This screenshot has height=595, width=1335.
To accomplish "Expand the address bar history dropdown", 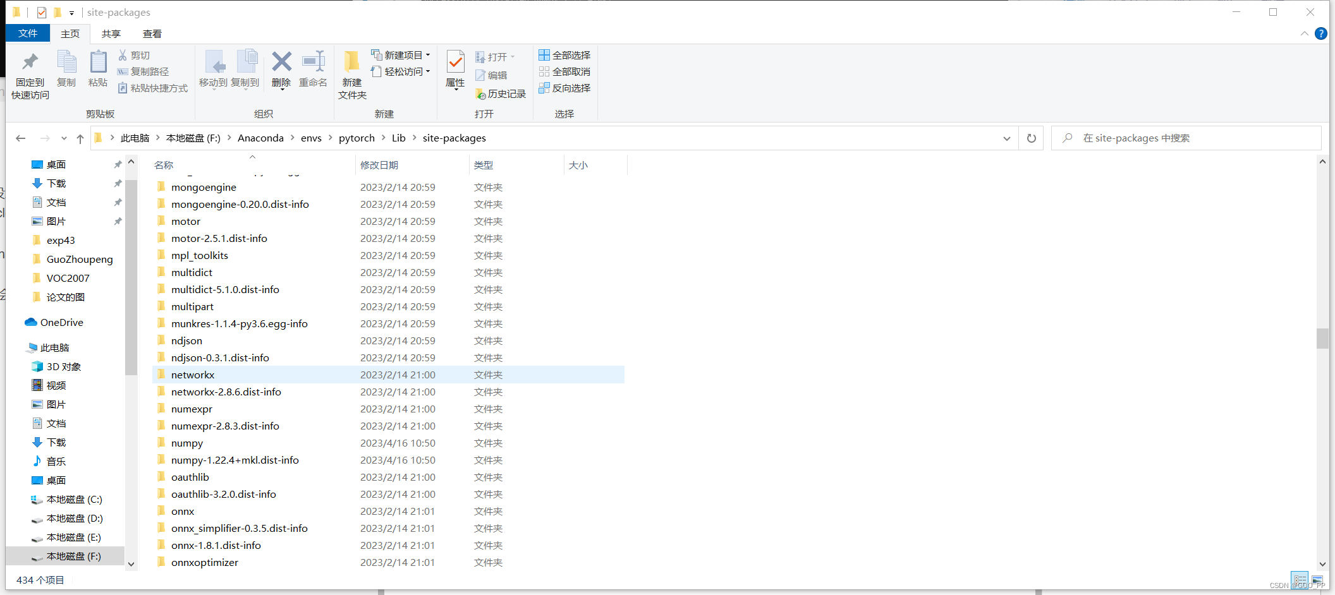I will pos(1006,138).
